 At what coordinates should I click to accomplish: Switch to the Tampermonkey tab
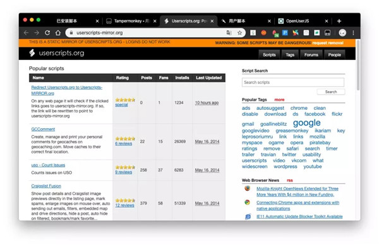131,21
